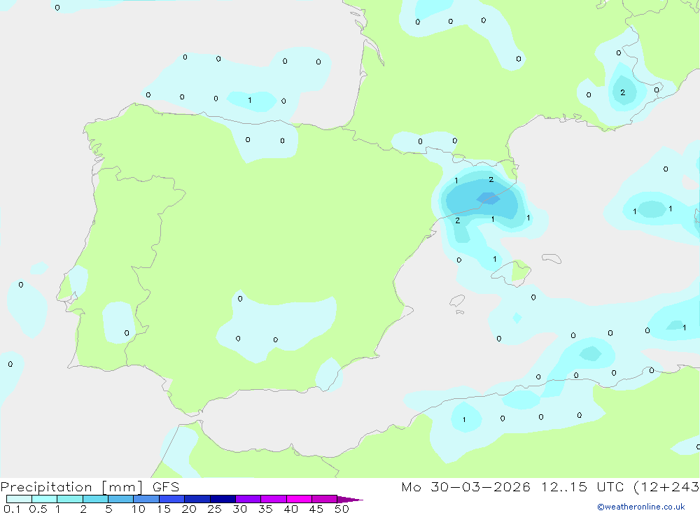
Task: Click the 0.5–1 mm legend color box
Action: pyautogui.click(x=45, y=499)
